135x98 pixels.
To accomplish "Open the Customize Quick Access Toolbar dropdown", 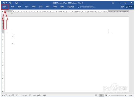I will point(22,3).
